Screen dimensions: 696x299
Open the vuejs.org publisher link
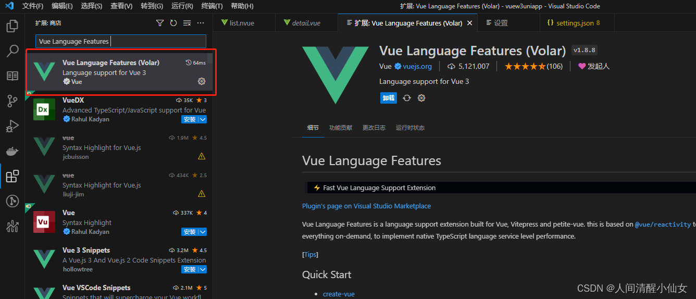417,66
